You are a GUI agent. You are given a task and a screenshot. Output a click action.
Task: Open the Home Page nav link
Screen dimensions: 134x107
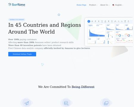[81, 5]
